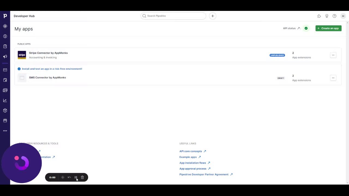349x196 pixels.
Task: Click the quick add plus button
Action: tap(213, 16)
